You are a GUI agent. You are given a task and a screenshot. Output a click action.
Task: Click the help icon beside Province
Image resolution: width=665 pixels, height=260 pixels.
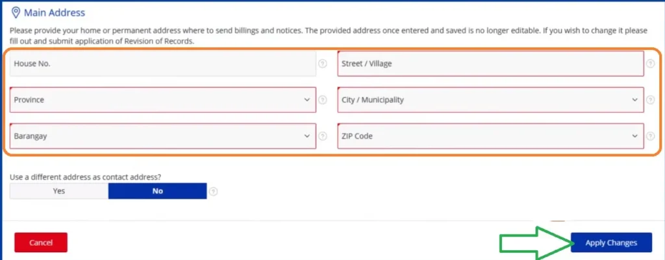[322, 100]
